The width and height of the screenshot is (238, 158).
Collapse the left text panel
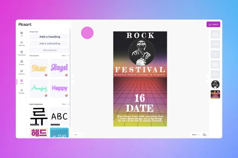(72, 79)
